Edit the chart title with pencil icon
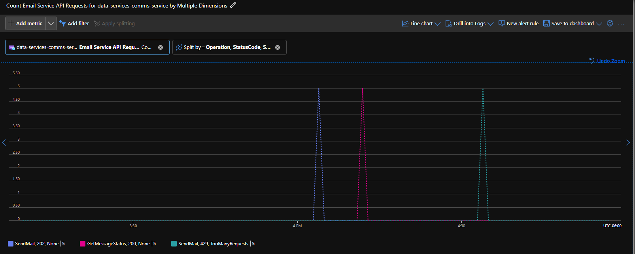The height and width of the screenshot is (254, 635). [233, 5]
